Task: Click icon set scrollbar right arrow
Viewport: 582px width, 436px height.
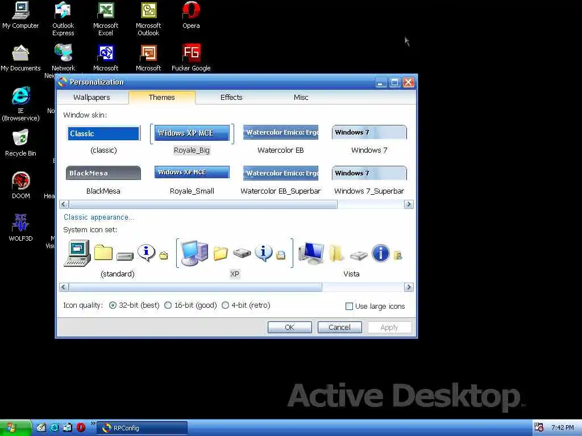Action: [409, 287]
